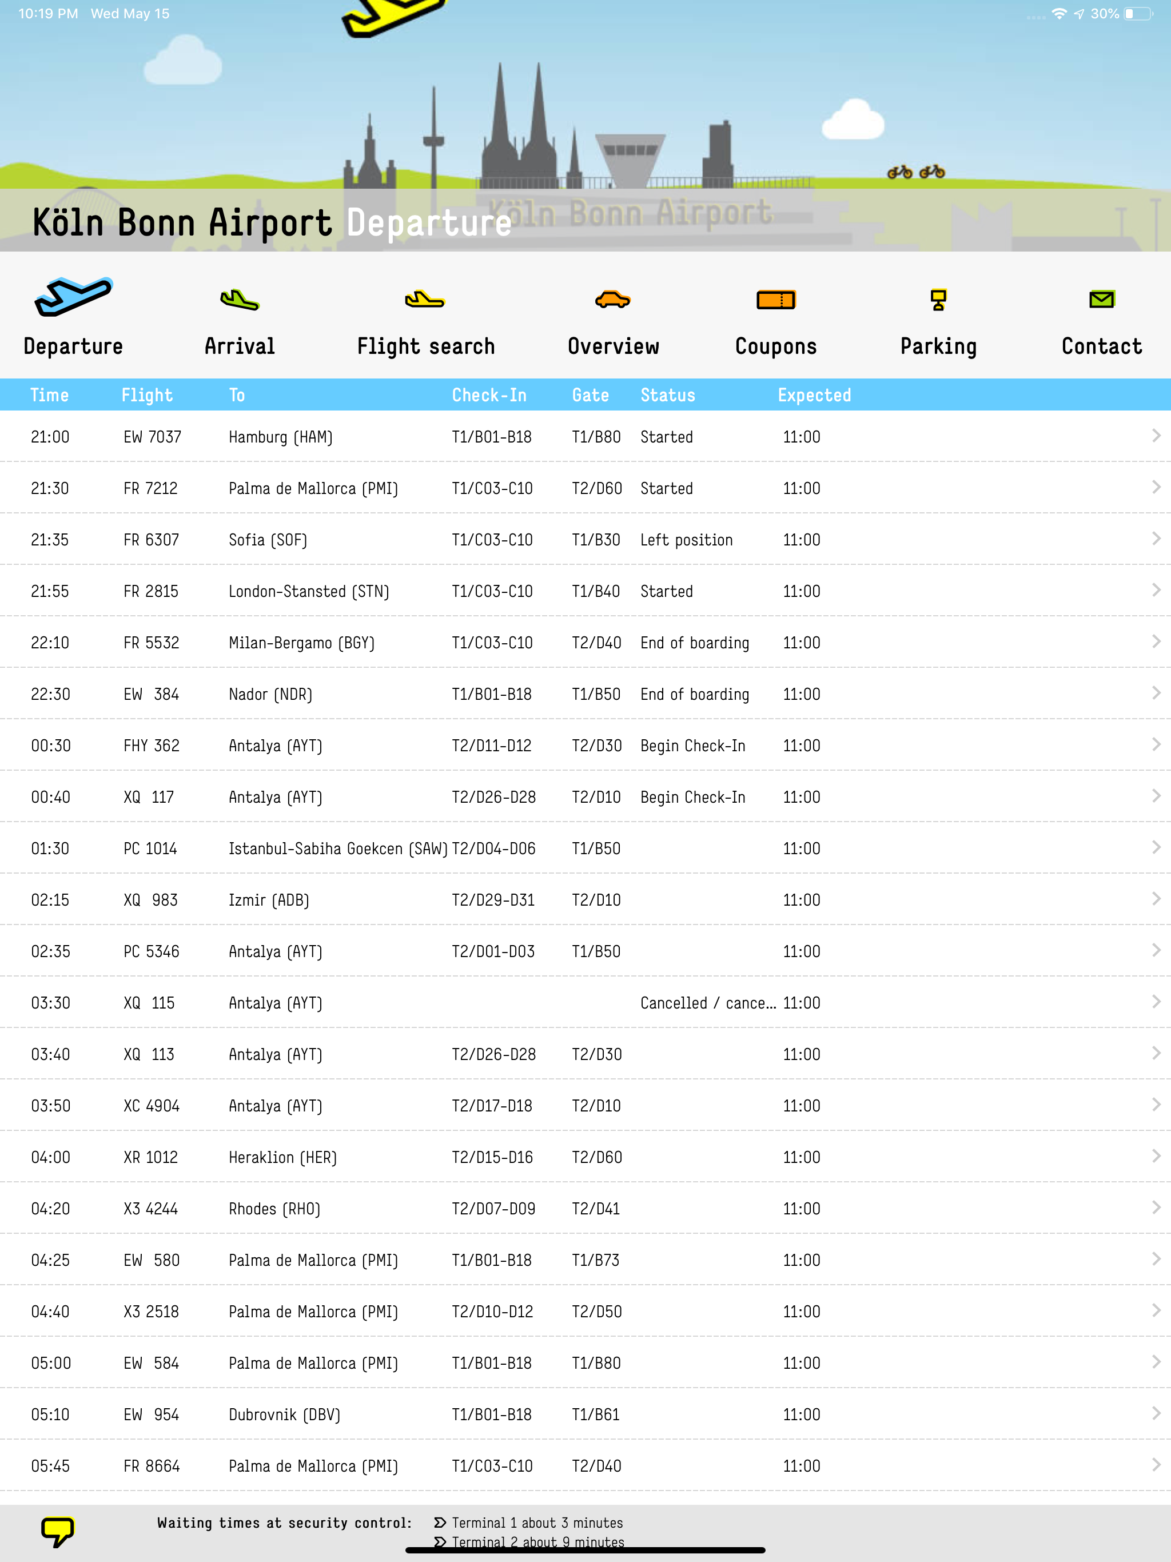Tap the Köln Bonn Airport Departure title
Viewport: 1171px width, 1562px height.
[x=272, y=222]
